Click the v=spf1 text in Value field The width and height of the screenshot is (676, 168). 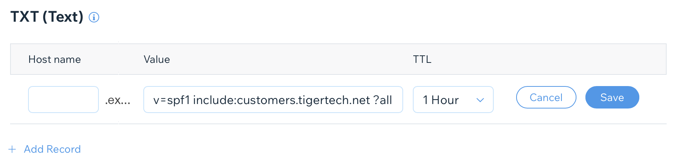click(171, 100)
